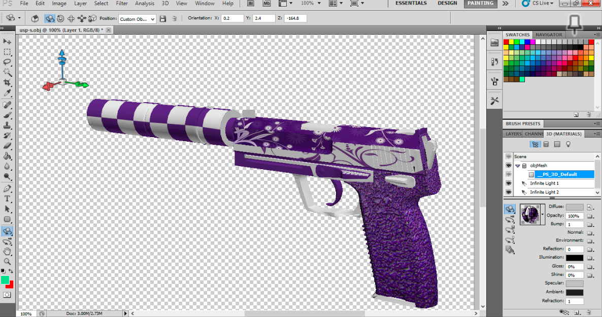Select the Move tool in the toolbox
This screenshot has width=602, height=317.
(7, 42)
